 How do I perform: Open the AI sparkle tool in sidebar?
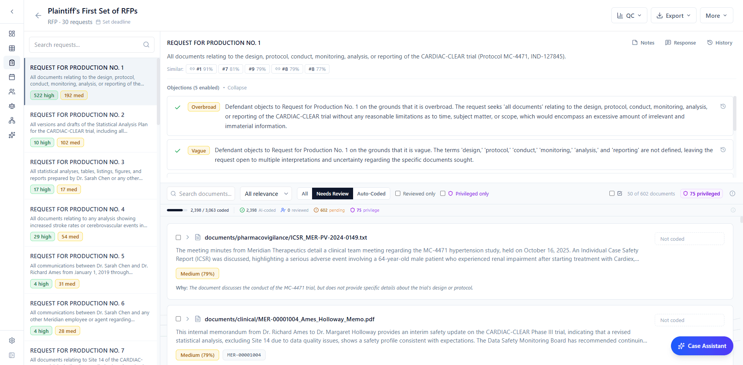pyautogui.click(x=12, y=135)
